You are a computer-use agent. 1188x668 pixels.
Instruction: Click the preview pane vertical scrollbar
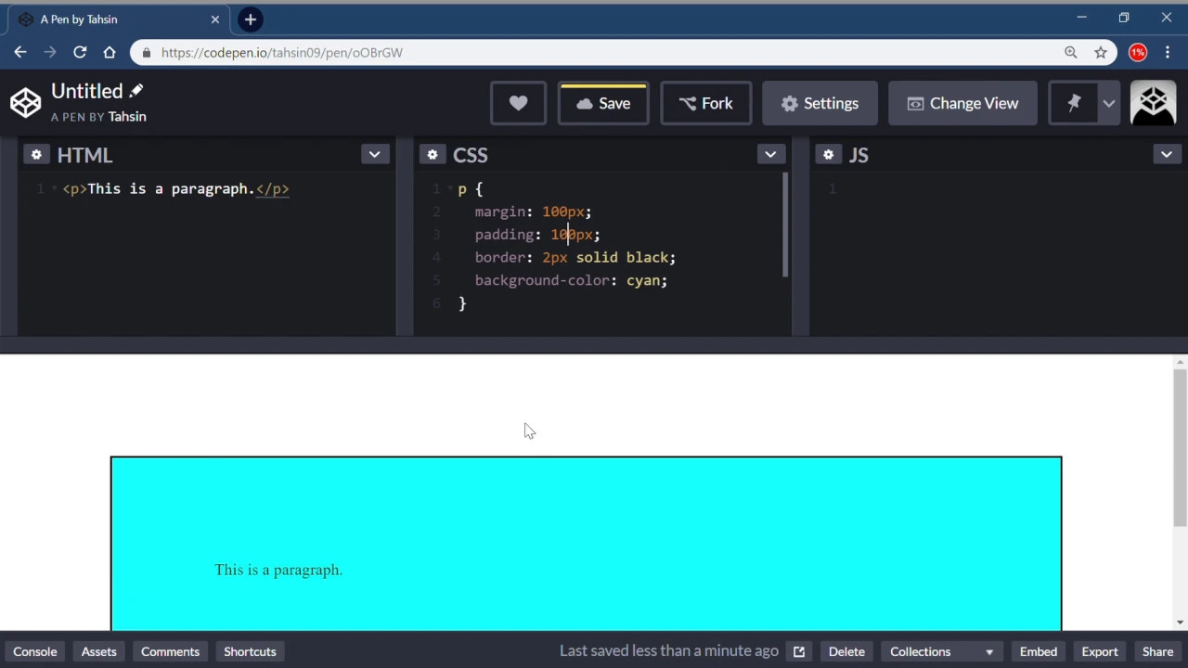tap(1180, 447)
